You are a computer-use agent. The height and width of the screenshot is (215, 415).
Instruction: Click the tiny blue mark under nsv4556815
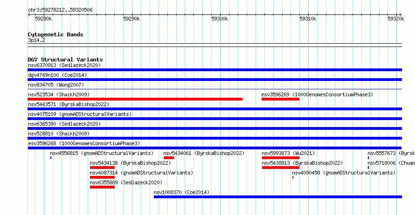pyautogui.click(x=51, y=158)
